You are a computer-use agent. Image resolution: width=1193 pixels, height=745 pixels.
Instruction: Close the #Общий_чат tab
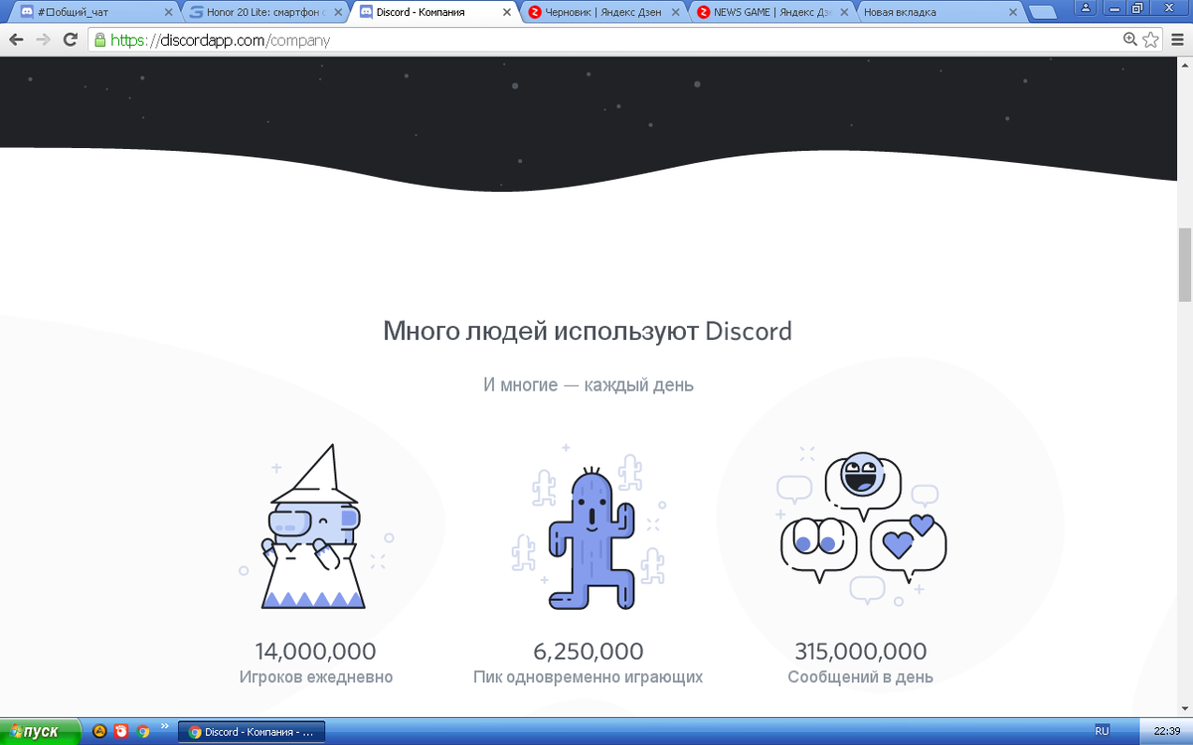[167, 13]
